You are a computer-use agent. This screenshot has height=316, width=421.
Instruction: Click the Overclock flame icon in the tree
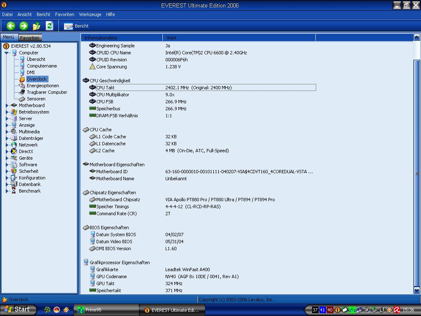click(22, 79)
